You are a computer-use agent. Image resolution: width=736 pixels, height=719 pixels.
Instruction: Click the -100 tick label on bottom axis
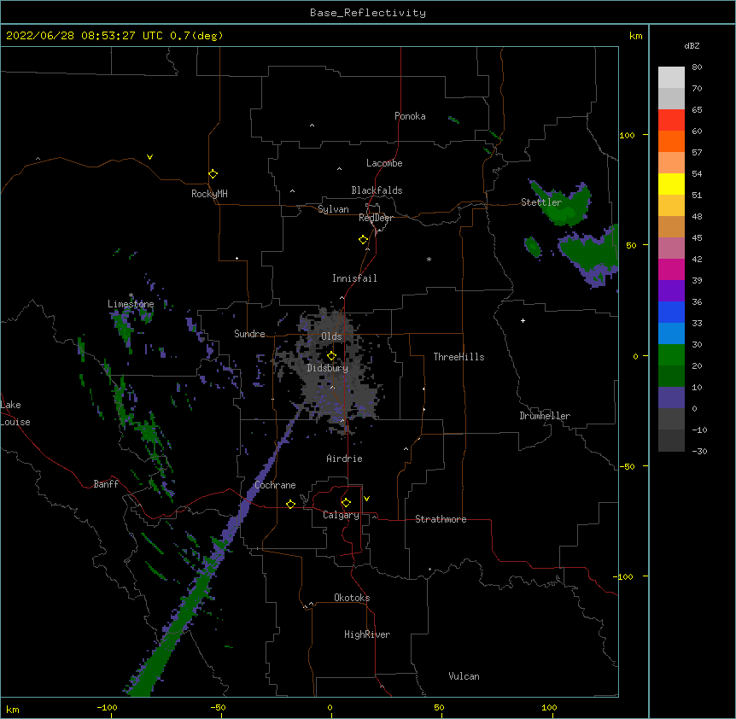[x=107, y=707]
